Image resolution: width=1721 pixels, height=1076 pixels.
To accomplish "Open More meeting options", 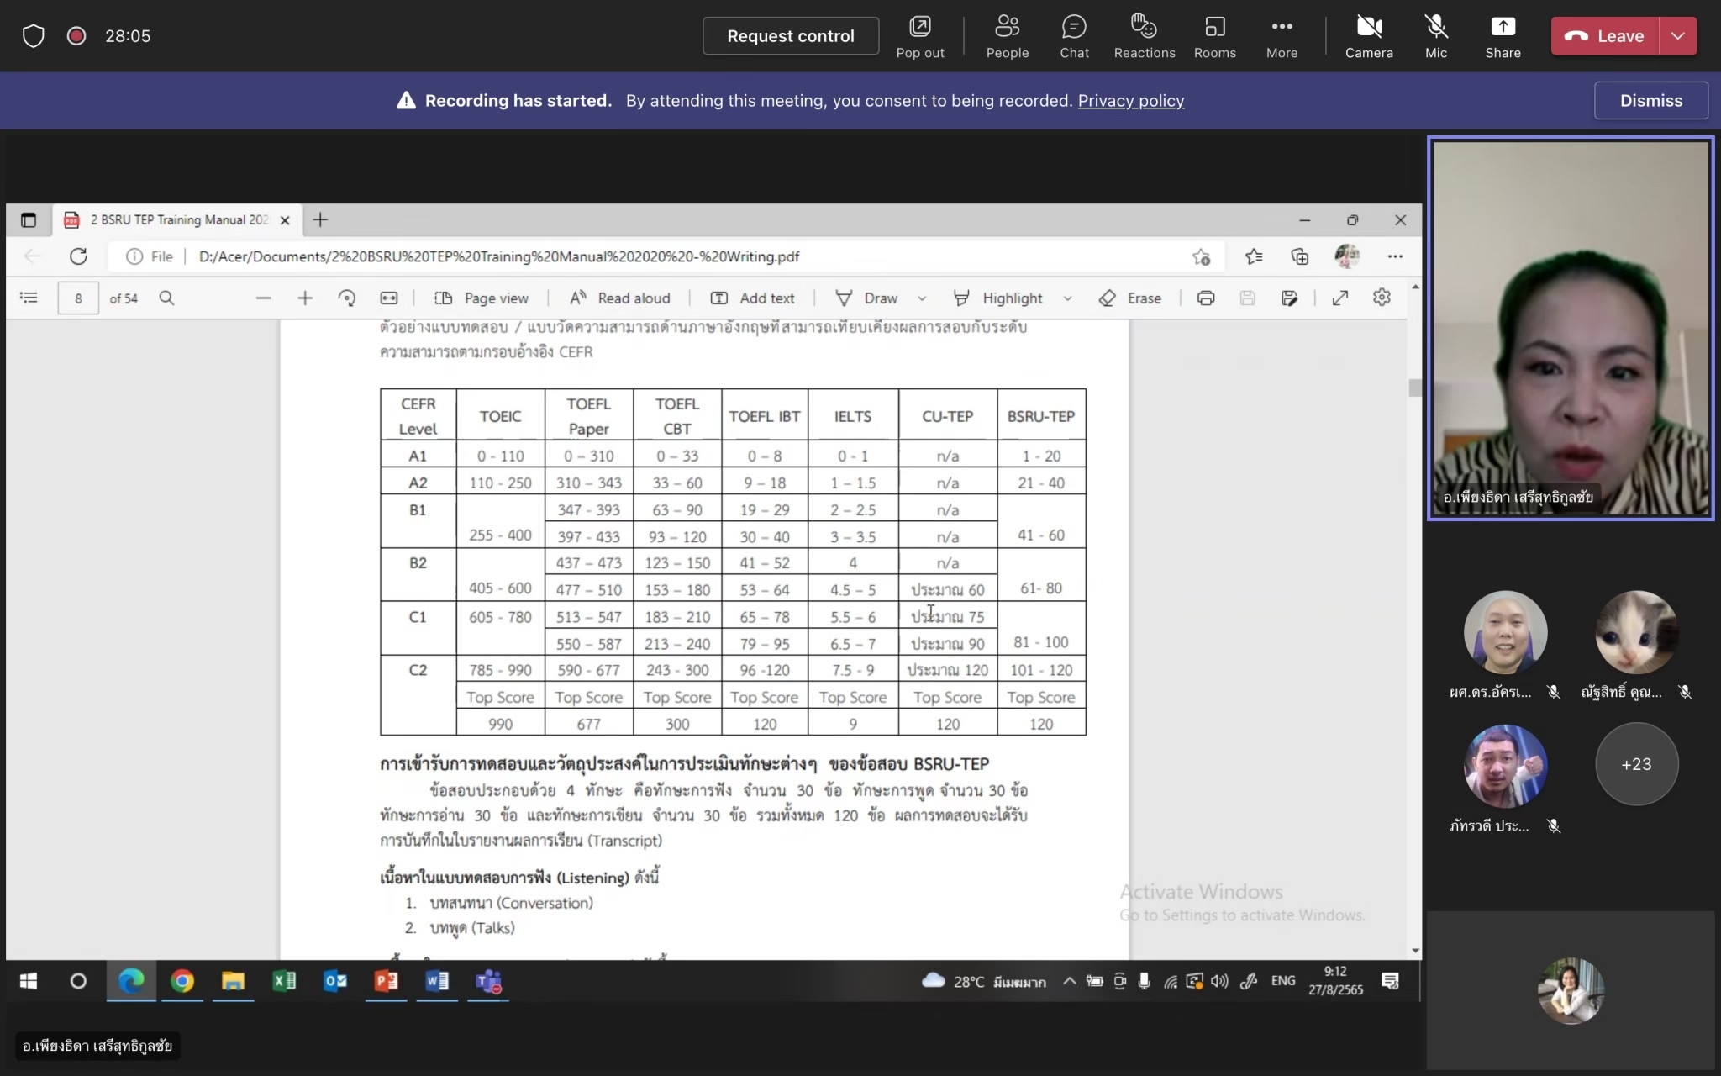I will click(1282, 36).
